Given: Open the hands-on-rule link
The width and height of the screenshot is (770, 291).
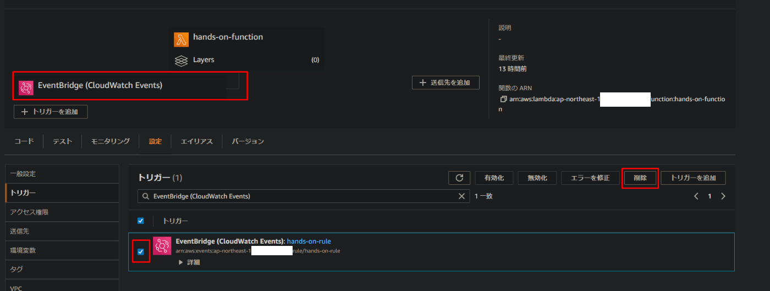Looking at the screenshot, I should pos(309,241).
